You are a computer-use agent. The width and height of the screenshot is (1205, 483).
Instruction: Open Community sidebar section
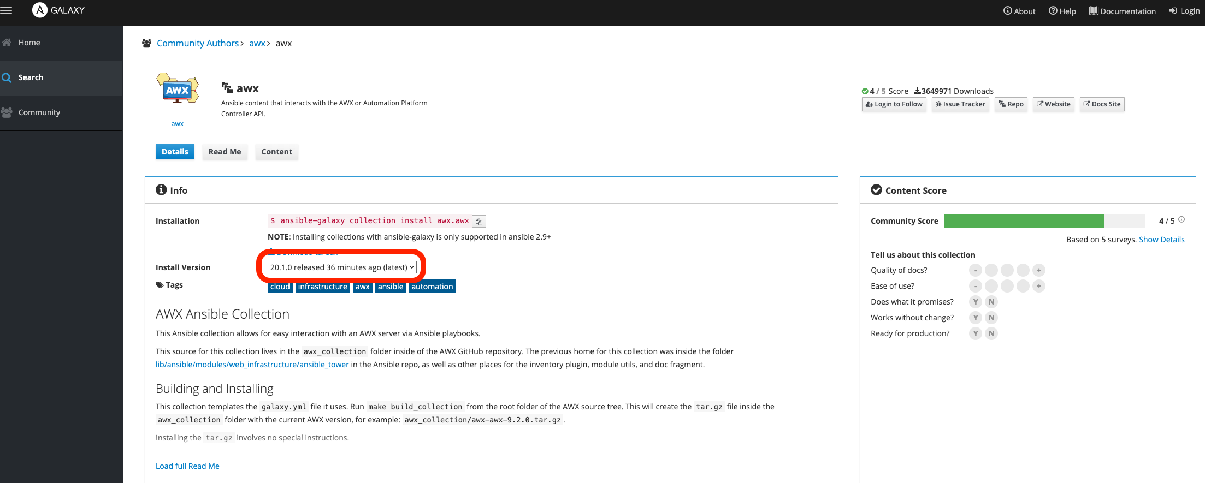coord(39,112)
